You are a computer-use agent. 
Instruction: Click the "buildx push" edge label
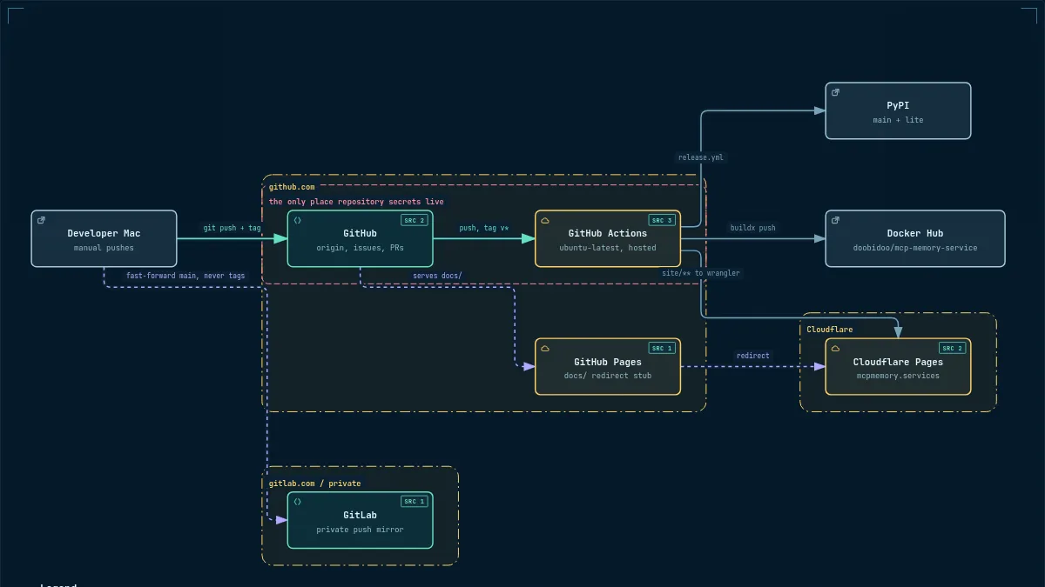752,228
